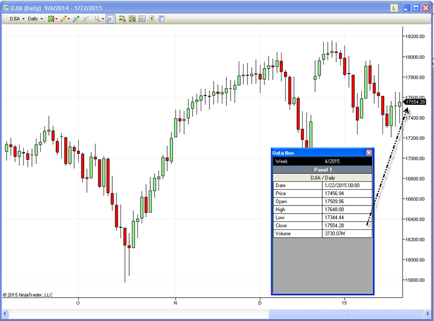Open the Daily interval dropdown
The width and height of the screenshot is (434, 321).
[35, 19]
